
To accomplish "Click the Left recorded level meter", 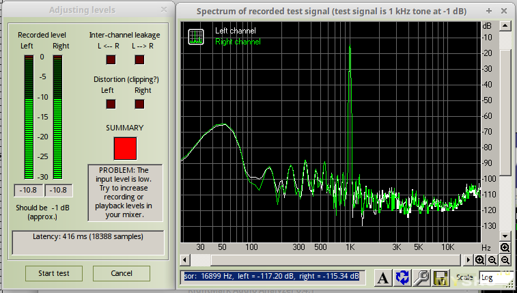I will pos(29,117).
